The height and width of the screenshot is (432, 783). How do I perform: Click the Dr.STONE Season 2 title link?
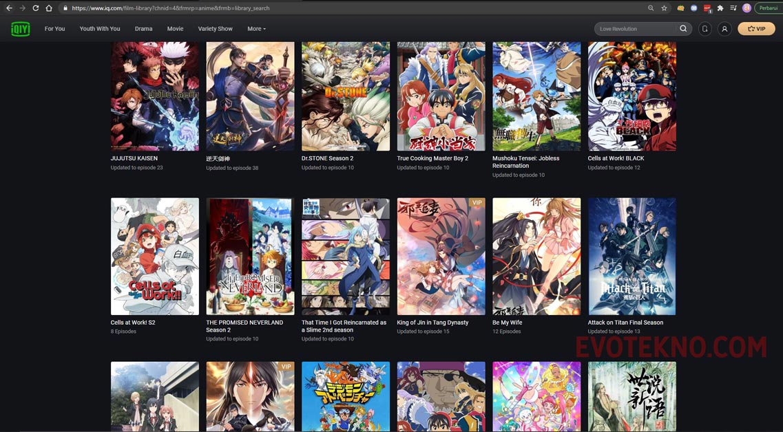pos(327,158)
